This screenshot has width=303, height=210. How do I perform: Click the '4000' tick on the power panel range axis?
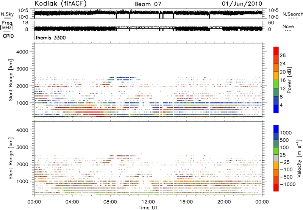click(22, 52)
